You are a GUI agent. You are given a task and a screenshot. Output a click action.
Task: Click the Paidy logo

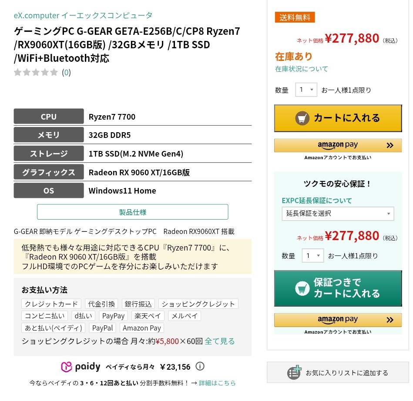[81, 367]
